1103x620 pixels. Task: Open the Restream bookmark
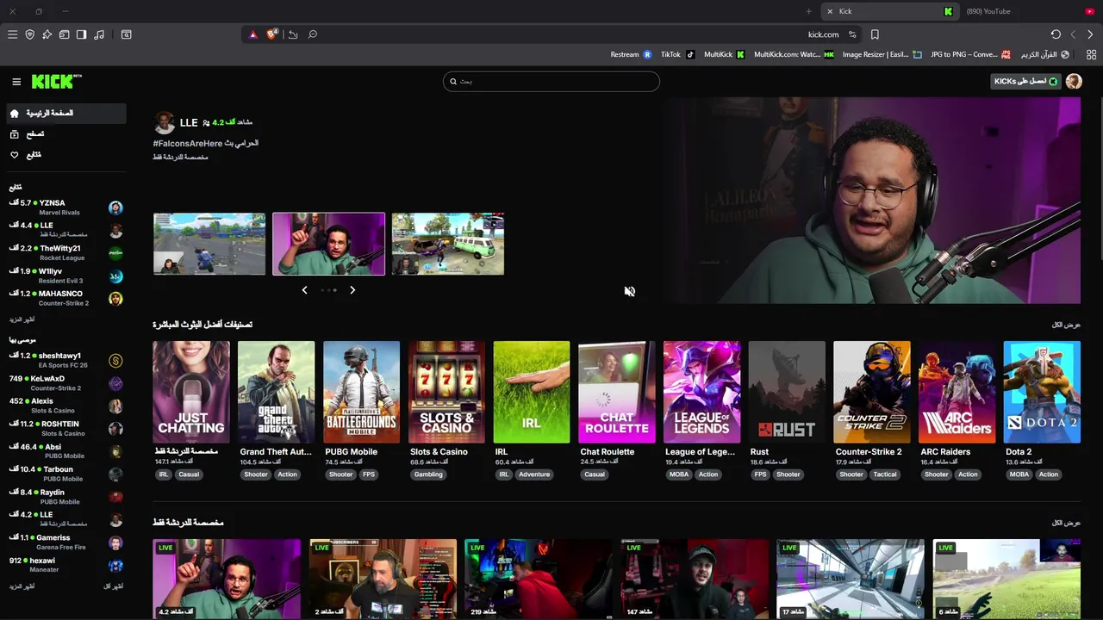[631, 54]
